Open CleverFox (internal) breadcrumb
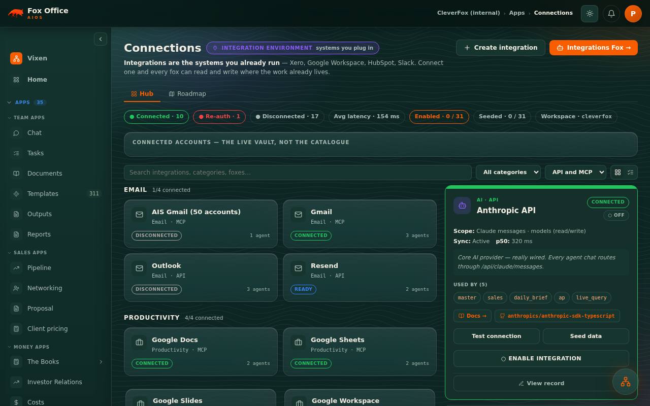This screenshot has height=406, width=650. click(469, 13)
